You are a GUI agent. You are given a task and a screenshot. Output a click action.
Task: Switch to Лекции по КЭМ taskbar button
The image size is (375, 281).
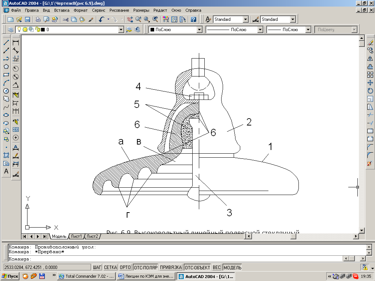click(x=146, y=276)
